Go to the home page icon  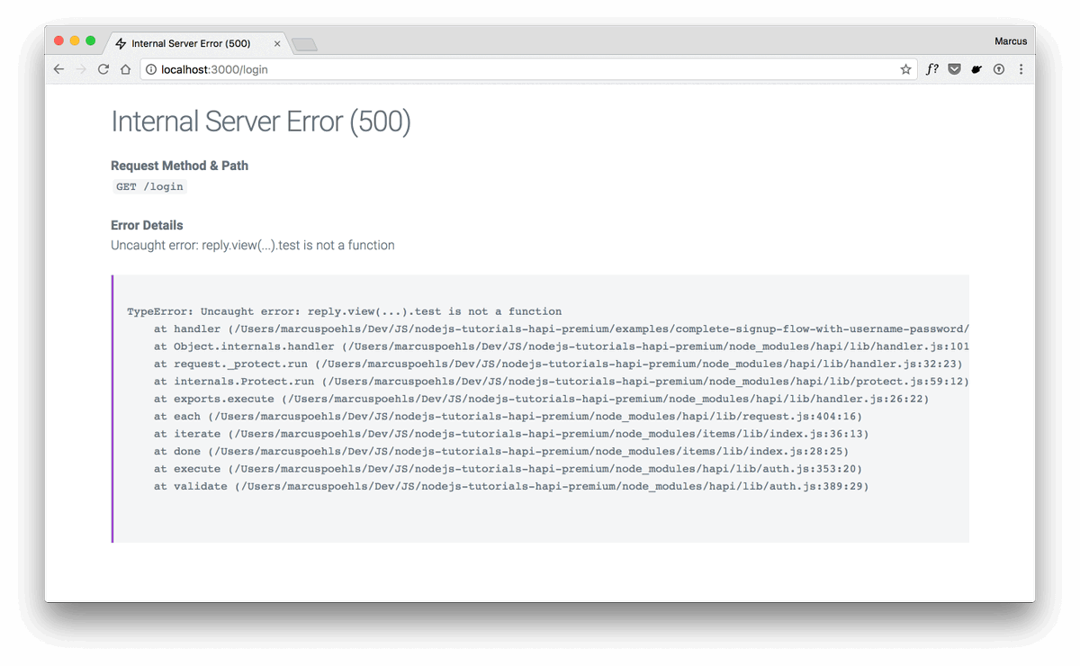point(126,69)
